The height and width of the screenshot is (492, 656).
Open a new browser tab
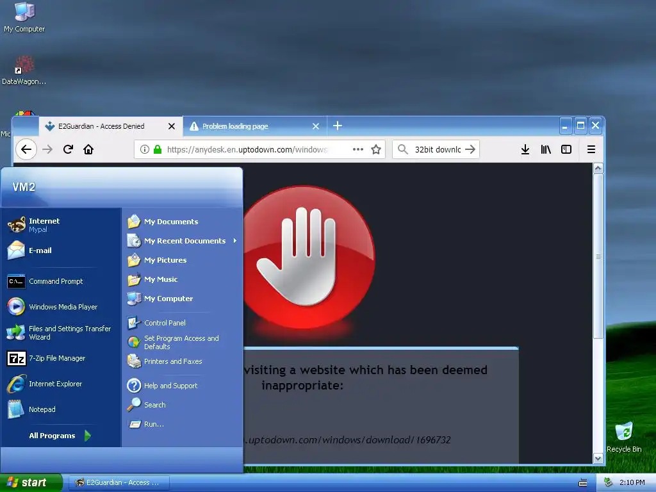[x=338, y=126]
